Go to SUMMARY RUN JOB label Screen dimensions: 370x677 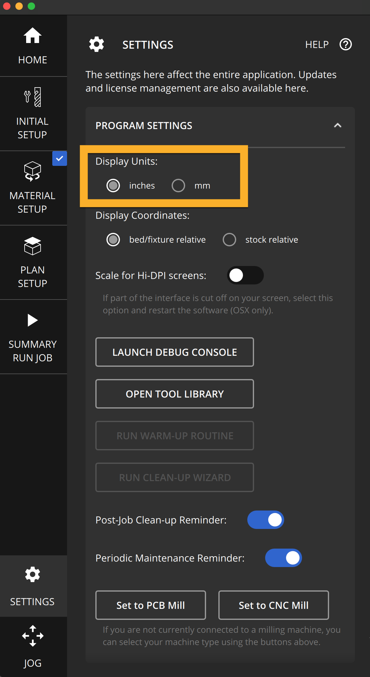click(x=33, y=351)
